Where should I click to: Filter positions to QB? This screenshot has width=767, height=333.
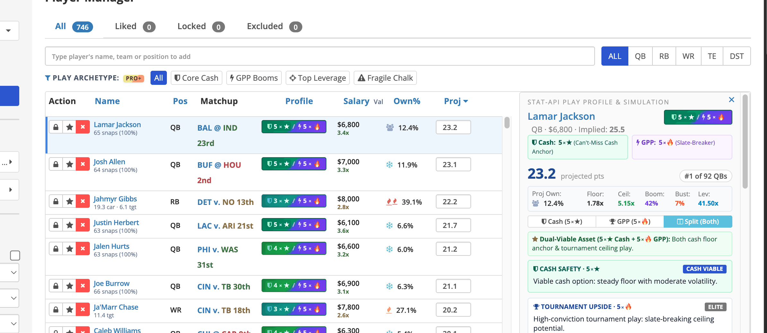(640, 56)
